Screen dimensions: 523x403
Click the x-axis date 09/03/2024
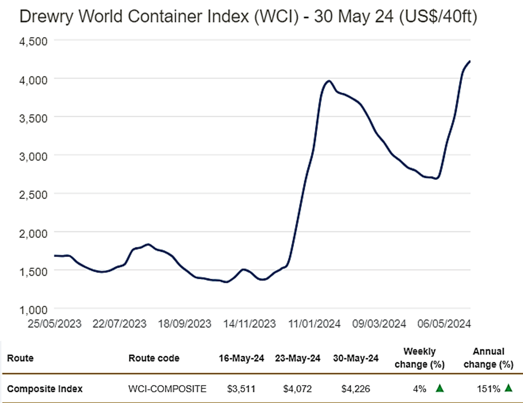pos(379,324)
